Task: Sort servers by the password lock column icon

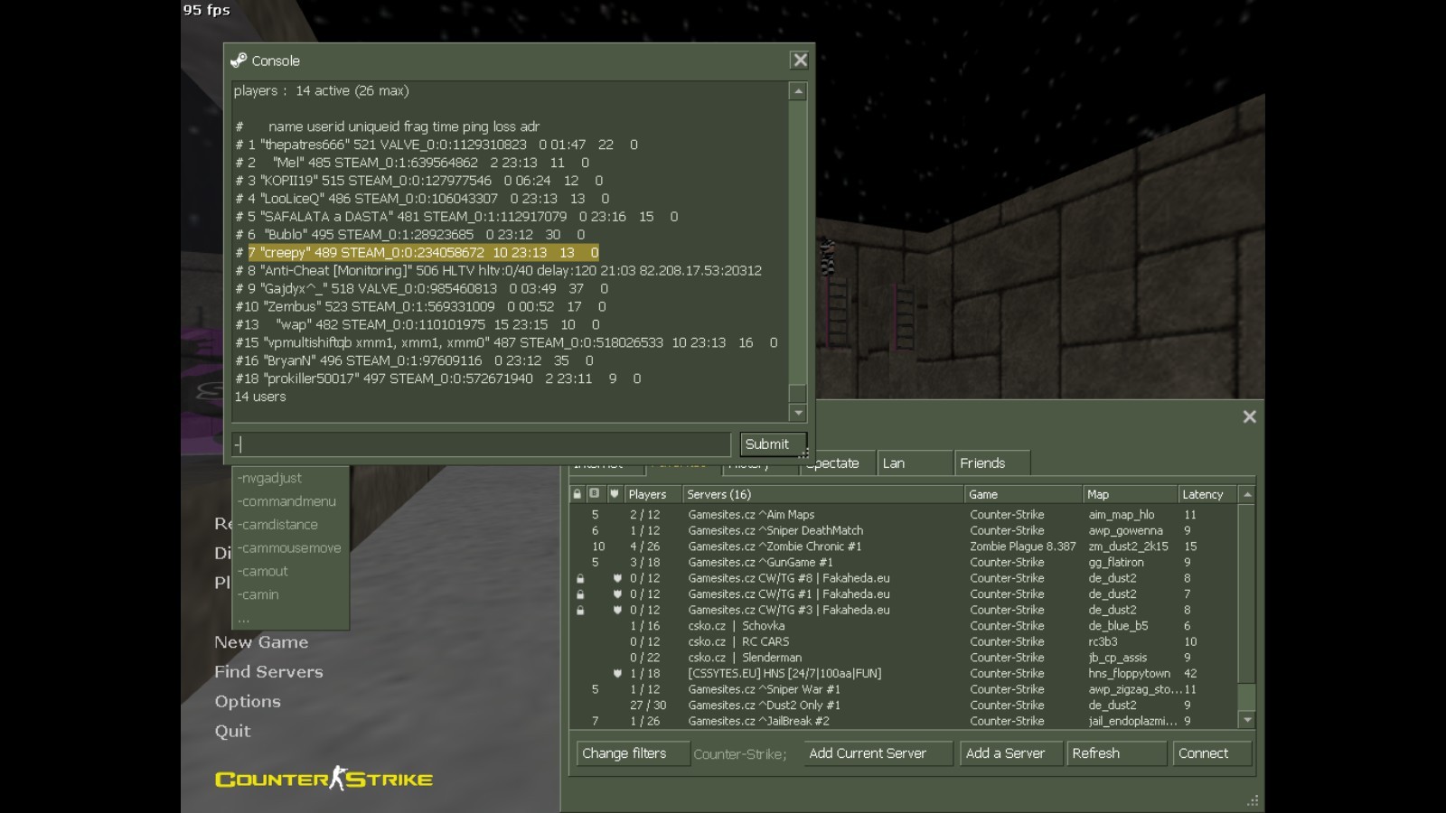Action: (x=577, y=494)
